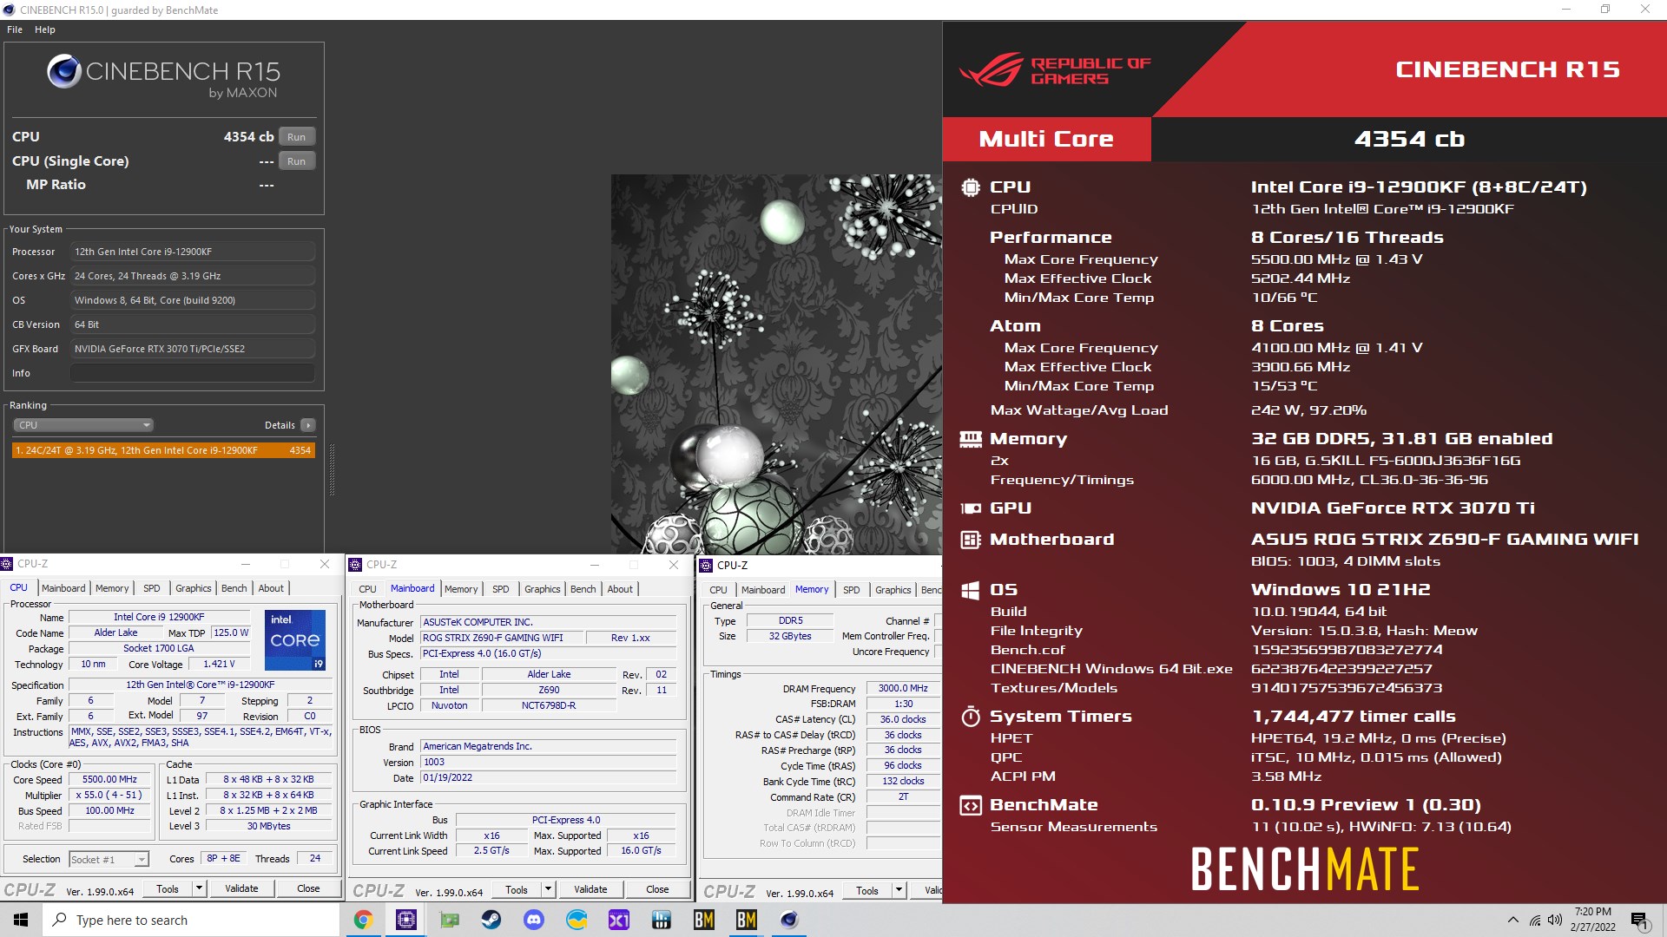
Task: Open the taskbar clock and date
Action: (x=1593, y=920)
